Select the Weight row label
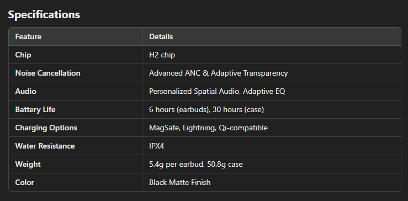The height and width of the screenshot is (201, 408). point(28,165)
